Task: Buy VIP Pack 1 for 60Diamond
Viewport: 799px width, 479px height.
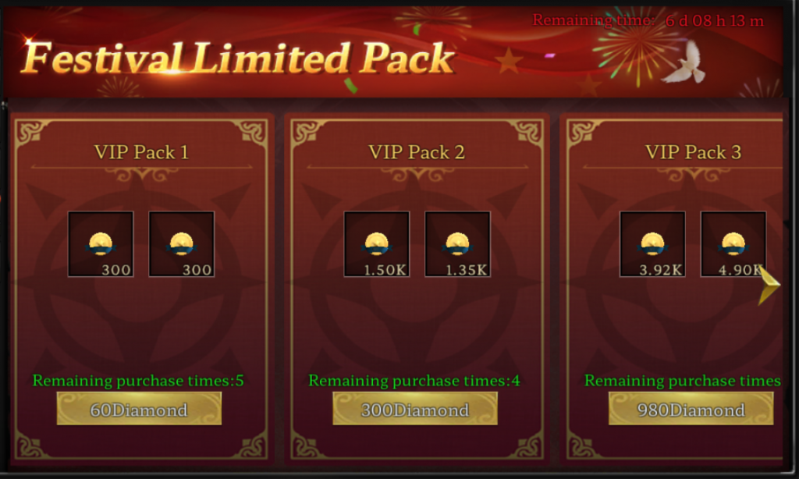Action: (x=139, y=409)
